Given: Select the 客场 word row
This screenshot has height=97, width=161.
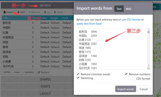Looking at the screenshot, I should tap(38, 47).
